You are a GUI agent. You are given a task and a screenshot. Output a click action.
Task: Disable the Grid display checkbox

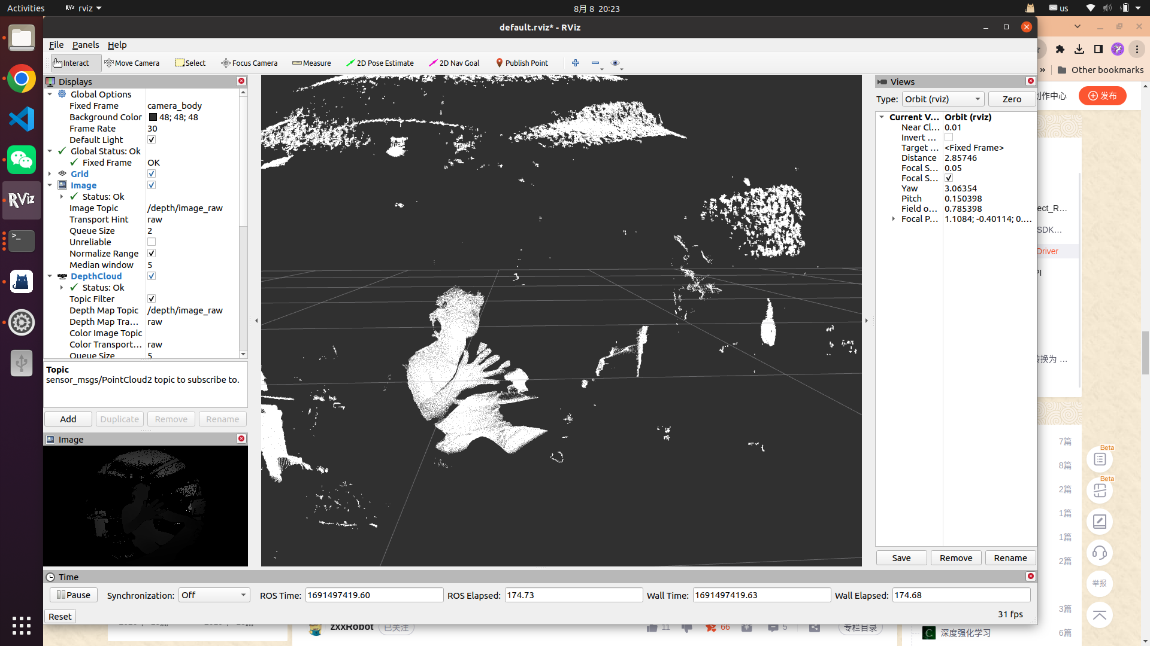(152, 174)
